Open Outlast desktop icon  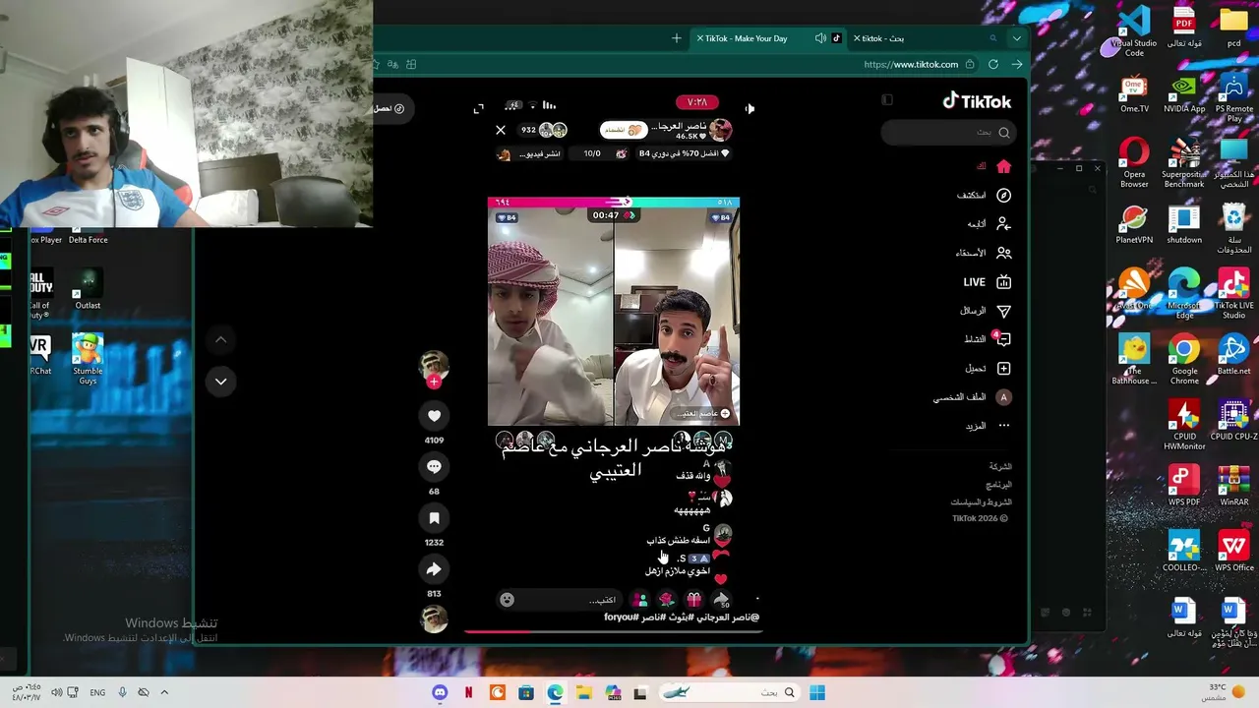point(88,289)
